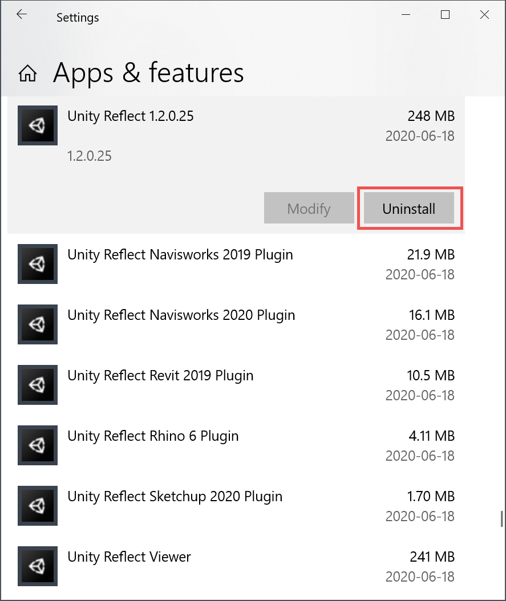Click the Rhino 6 Plugin Unity icon
The image size is (506, 601).
(x=38, y=445)
